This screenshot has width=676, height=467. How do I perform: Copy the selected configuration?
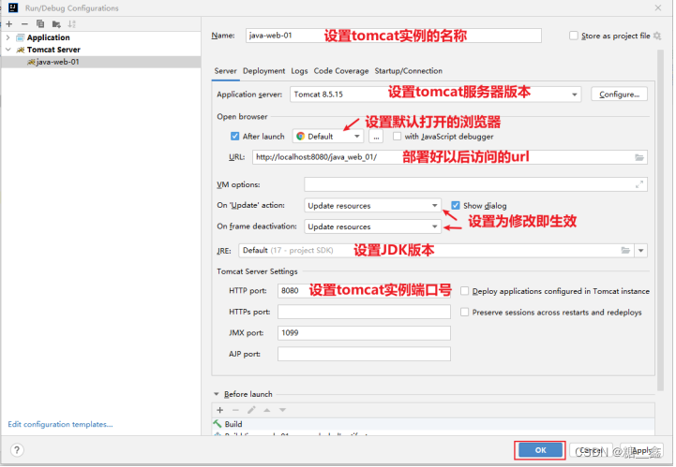40,24
